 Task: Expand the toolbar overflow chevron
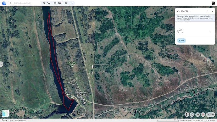pyautogui.click(x=72, y=3)
